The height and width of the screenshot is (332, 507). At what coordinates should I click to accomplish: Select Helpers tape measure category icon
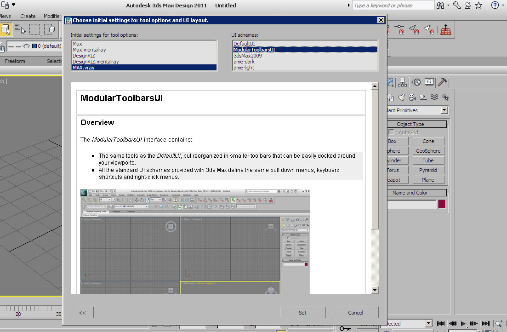423,97
